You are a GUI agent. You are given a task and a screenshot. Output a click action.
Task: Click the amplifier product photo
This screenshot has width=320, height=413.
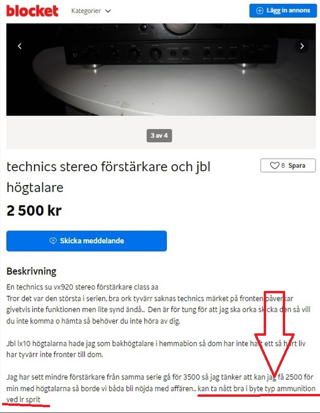click(161, 70)
